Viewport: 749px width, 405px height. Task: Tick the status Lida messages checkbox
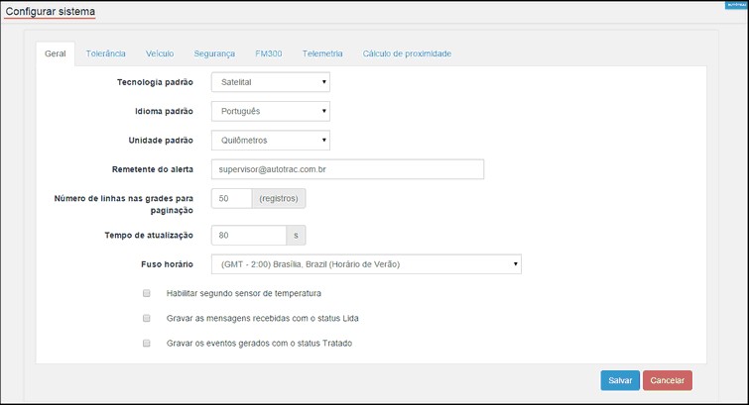tap(147, 318)
